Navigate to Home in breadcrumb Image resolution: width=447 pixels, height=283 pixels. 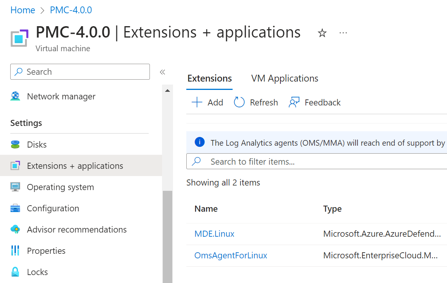click(23, 10)
